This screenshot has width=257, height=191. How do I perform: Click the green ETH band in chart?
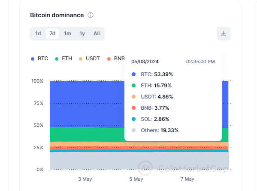tap(87, 135)
